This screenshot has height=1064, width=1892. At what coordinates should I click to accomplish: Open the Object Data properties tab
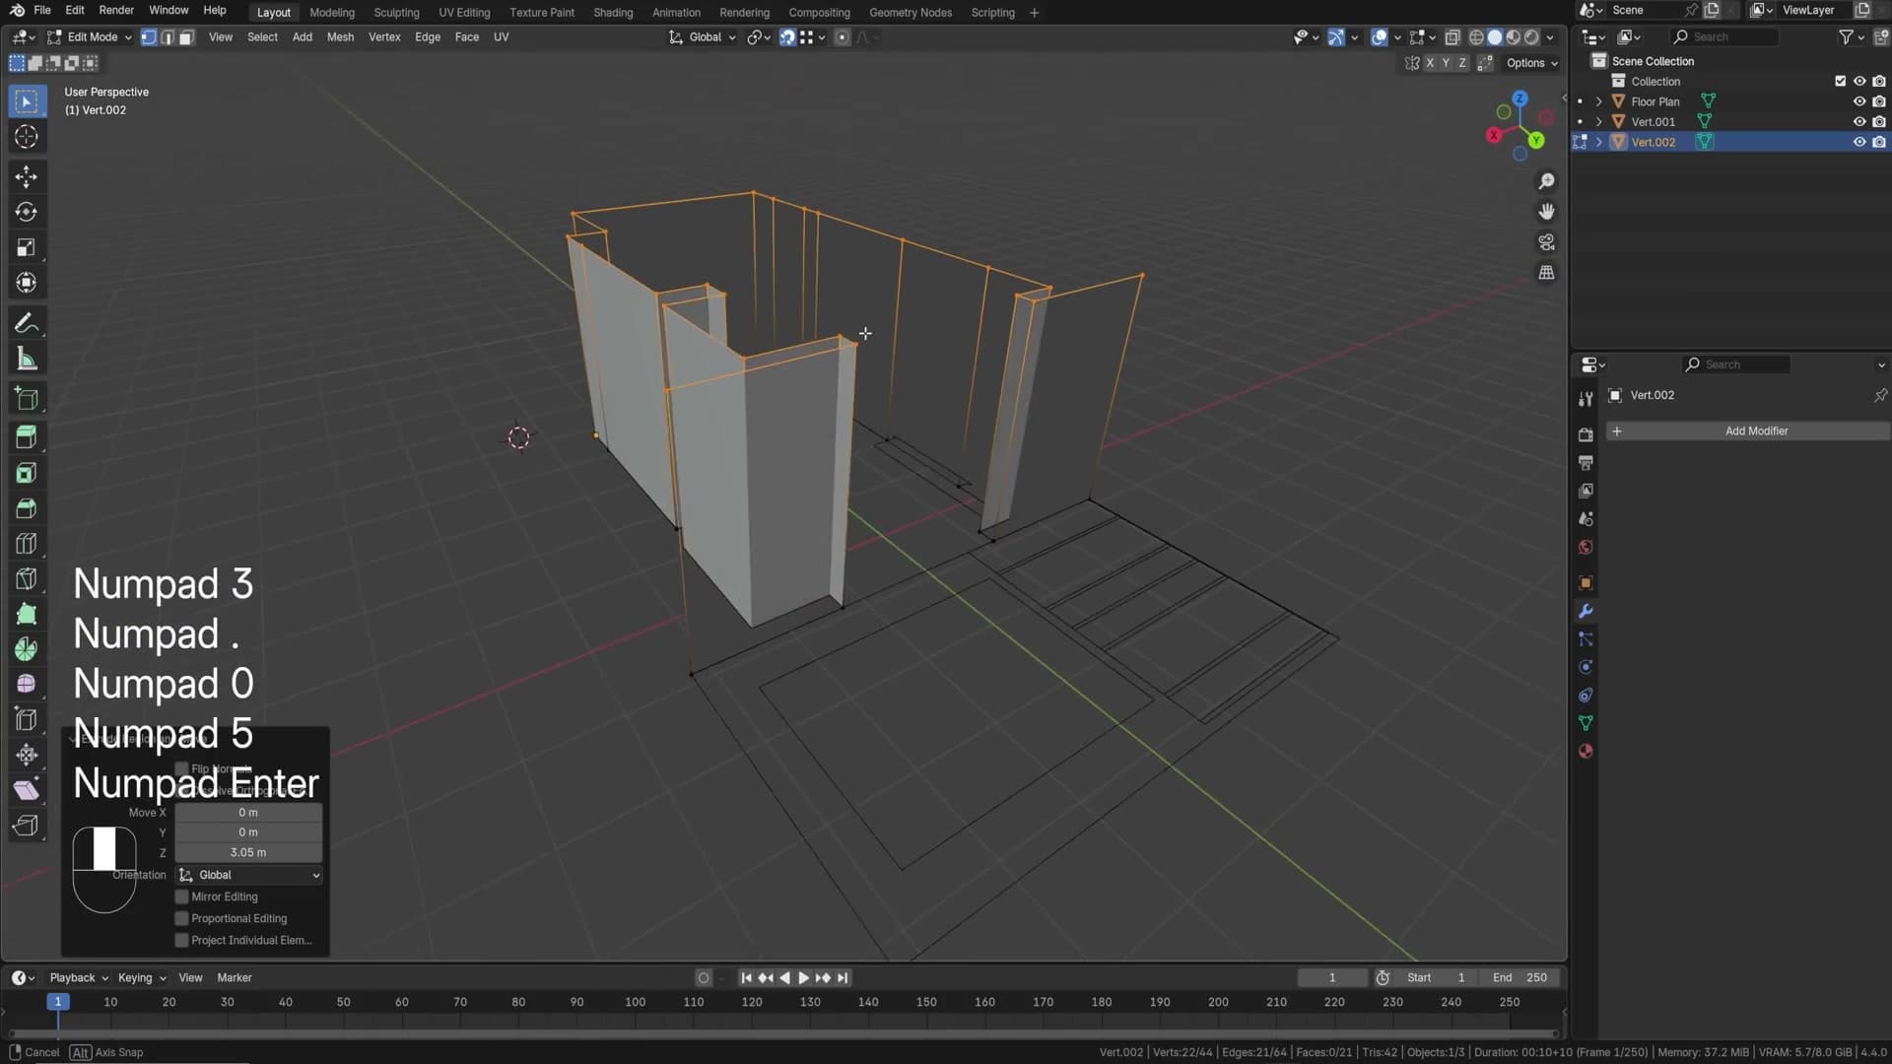pos(1586,724)
